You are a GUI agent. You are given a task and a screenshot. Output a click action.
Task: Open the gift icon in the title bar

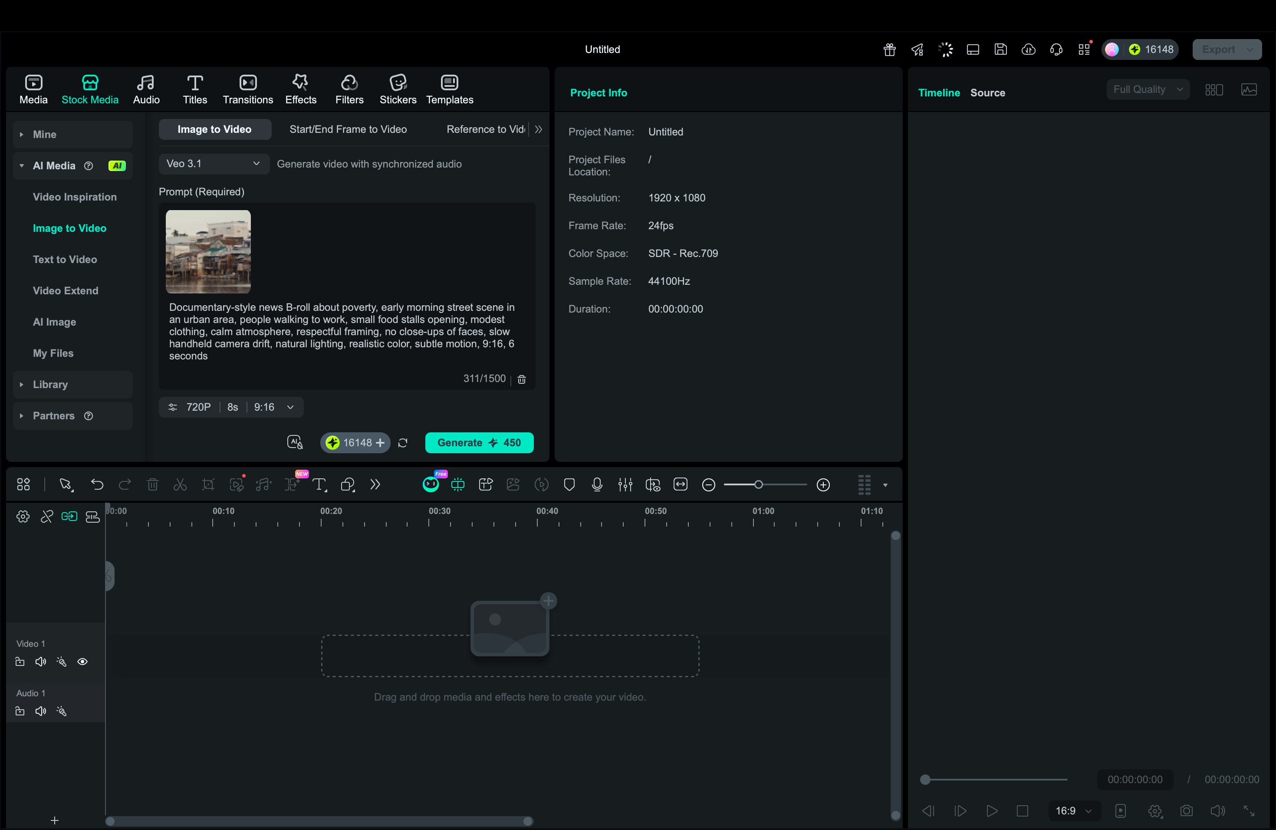[x=889, y=49]
